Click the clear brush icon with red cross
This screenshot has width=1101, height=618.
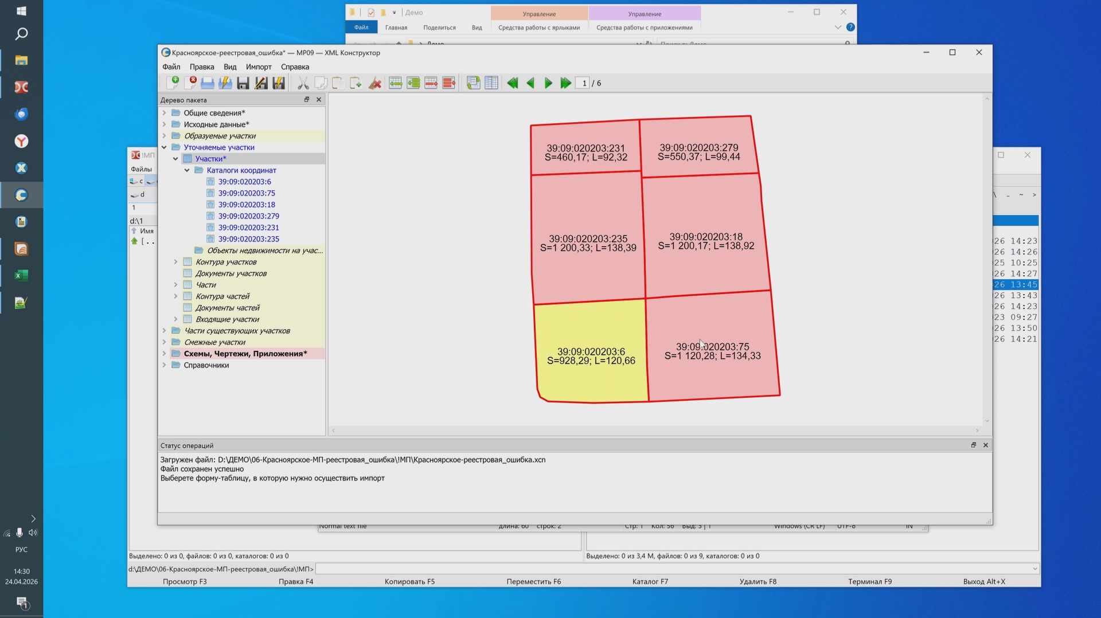click(375, 83)
